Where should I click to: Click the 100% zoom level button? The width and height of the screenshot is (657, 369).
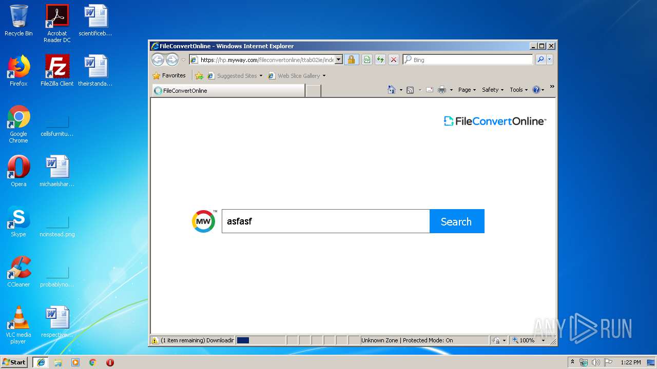point(524,340)
